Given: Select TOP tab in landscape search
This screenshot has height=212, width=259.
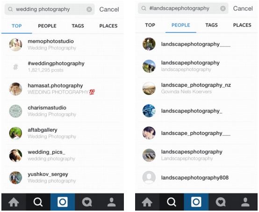Looking at the screenshot, I should pos(150,25).
